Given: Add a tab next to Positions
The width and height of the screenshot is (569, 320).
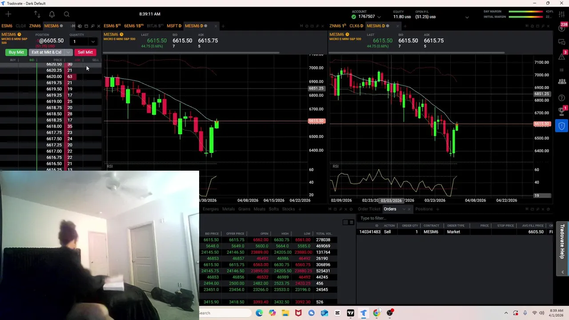Looking at the screenshot, I should pos(437,209).
